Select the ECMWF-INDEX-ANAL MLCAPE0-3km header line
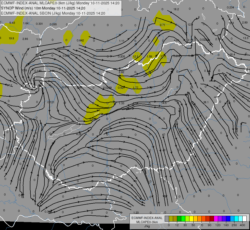250x230 pixels. click(60, 3)
